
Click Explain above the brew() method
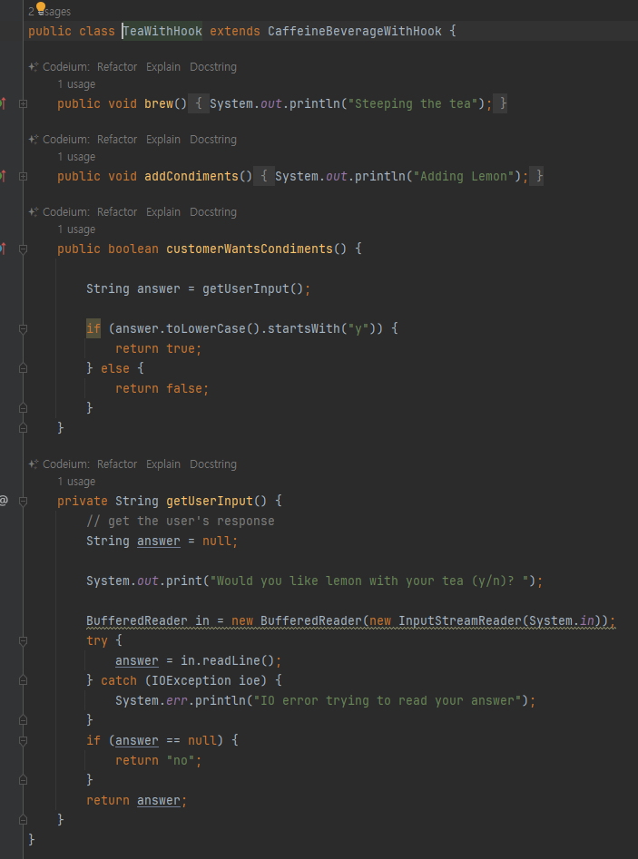[162, 67]
